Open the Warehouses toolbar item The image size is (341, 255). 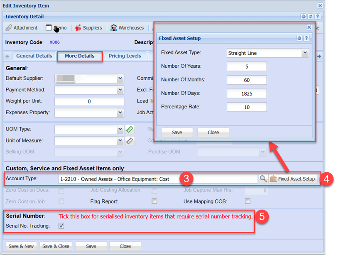pos(127,28)
